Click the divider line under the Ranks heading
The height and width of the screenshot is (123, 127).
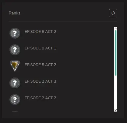pyautogui.click(x=63, y=21)
